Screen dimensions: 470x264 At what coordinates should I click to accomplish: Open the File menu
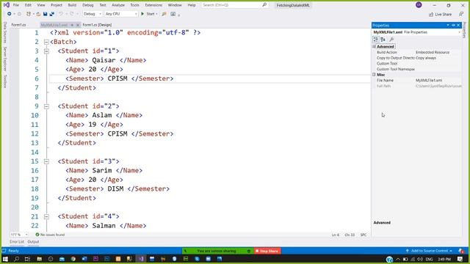16,5
